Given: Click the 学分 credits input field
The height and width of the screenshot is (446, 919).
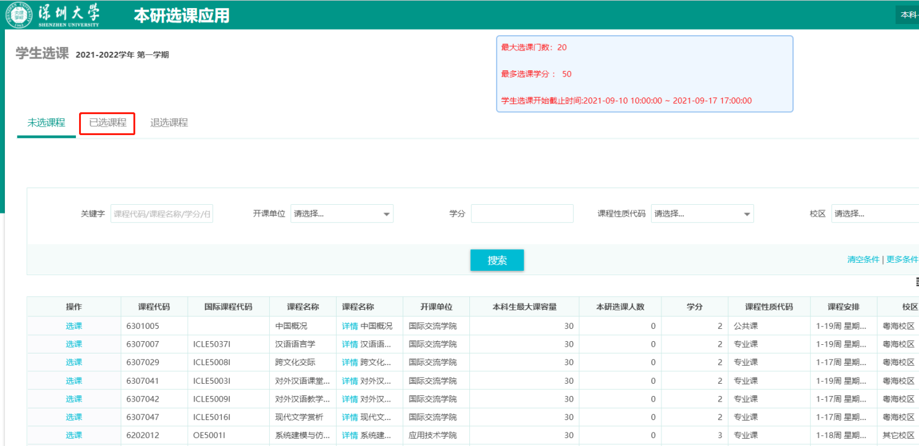Looking at the screenshot, I should (522, 214).
